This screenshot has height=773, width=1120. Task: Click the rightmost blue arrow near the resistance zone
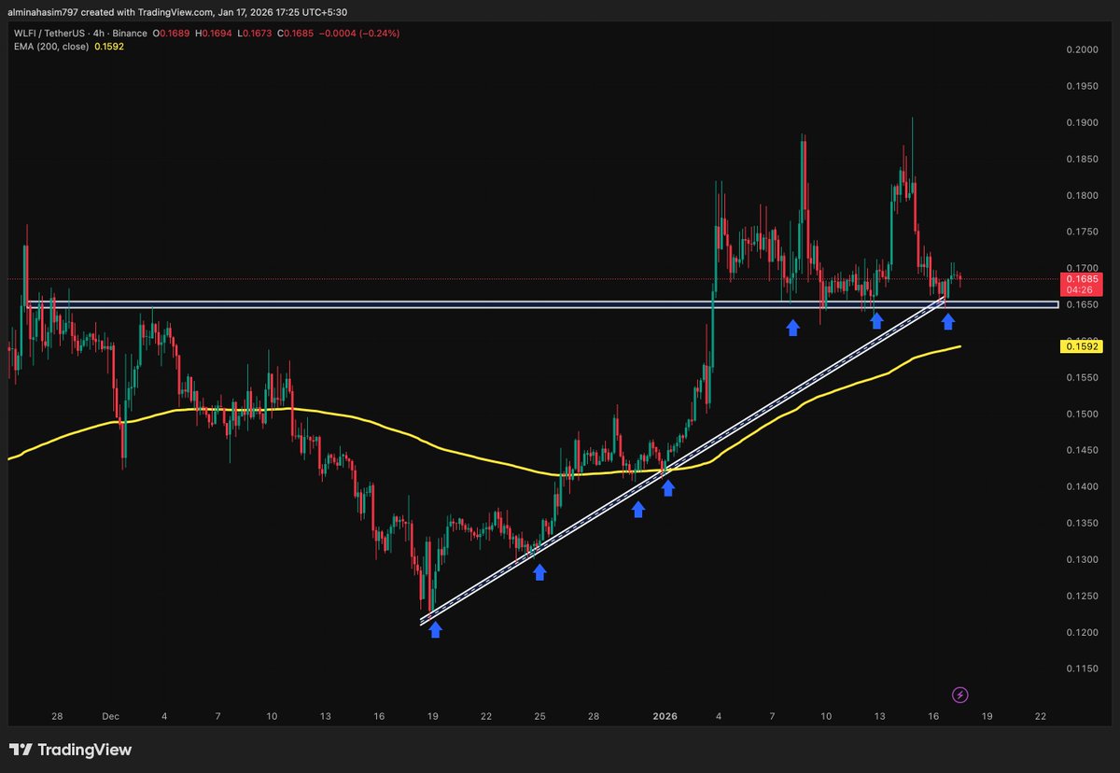point(948,321)
